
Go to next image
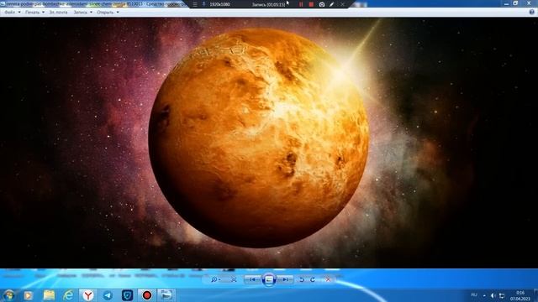(285, 279)
